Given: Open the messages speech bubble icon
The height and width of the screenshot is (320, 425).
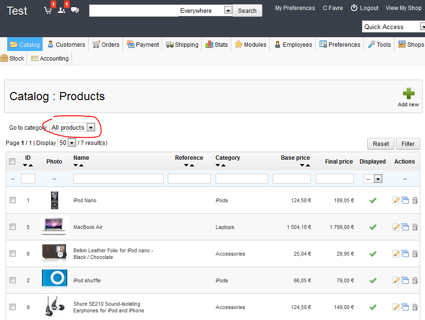Looking at the screenshot, I should pos(75,10).
